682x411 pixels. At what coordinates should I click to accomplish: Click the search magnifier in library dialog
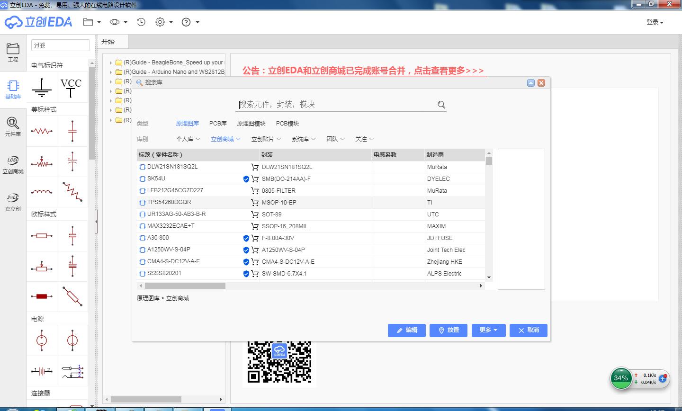441,105
